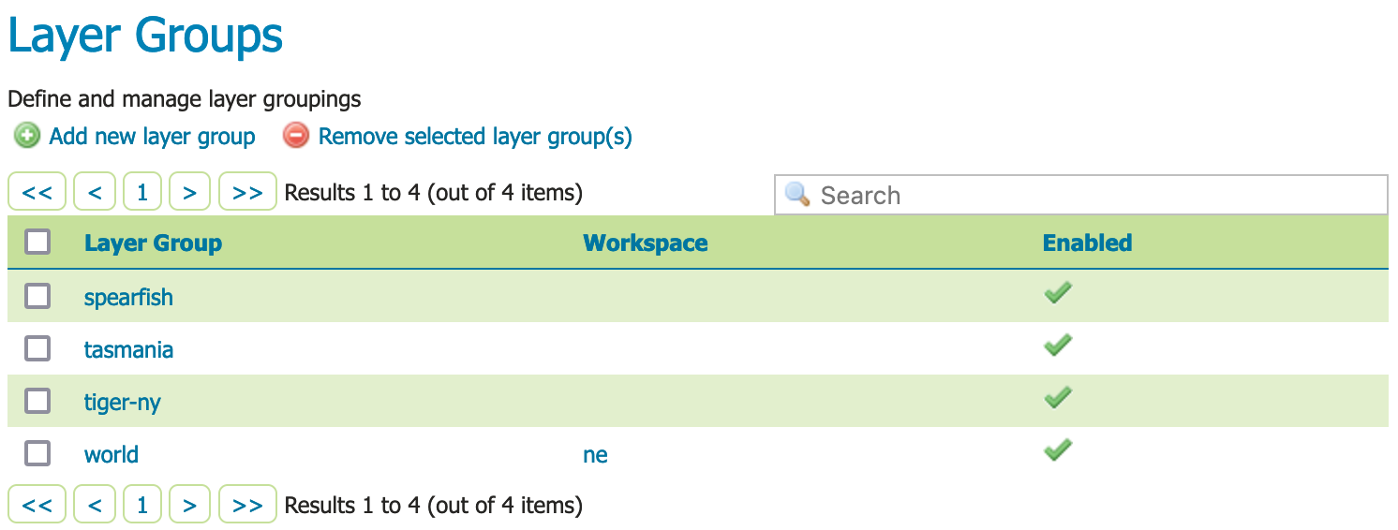
Task: Focus the Search input field
Action: click(1096, 196)
